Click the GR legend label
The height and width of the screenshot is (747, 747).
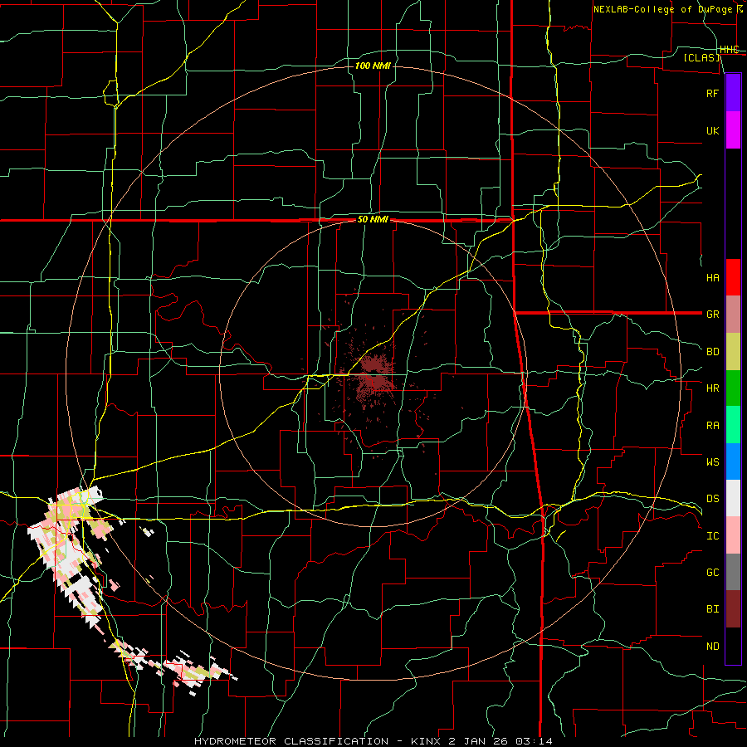pos(712,315)
